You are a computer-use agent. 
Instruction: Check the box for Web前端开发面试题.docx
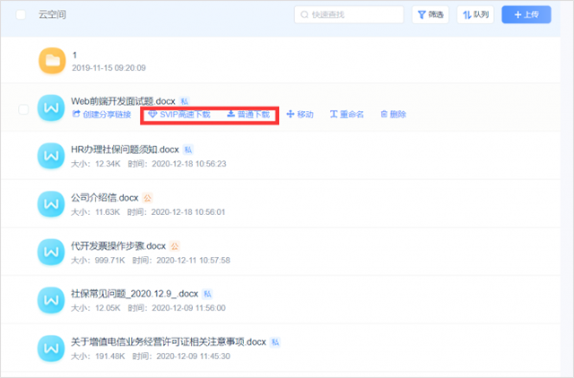coord(23,108)
